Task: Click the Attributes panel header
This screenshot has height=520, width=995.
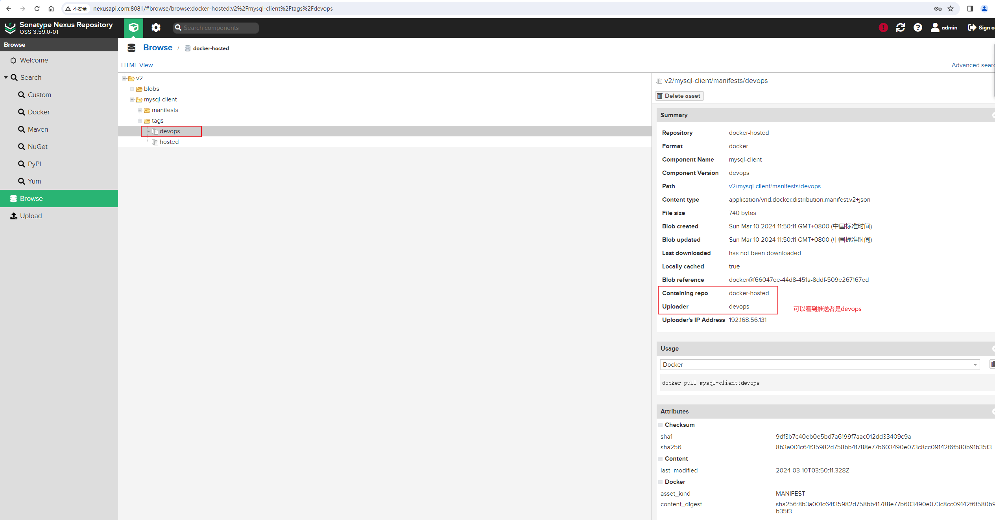Action: click(x=825, y=412)
